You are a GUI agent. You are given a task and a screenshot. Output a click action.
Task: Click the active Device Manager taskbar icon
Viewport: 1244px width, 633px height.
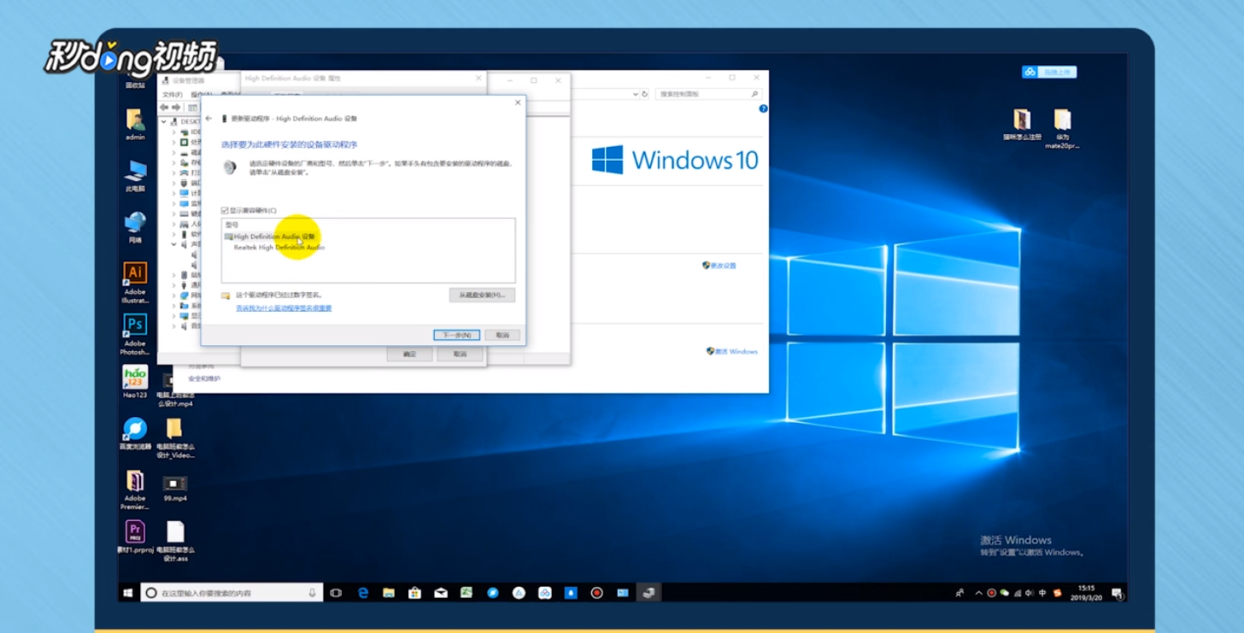649,593
